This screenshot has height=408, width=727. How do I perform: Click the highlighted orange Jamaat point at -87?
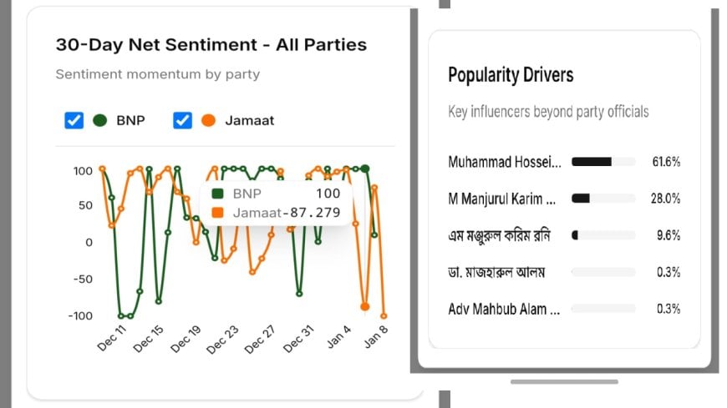coord(365,306)
